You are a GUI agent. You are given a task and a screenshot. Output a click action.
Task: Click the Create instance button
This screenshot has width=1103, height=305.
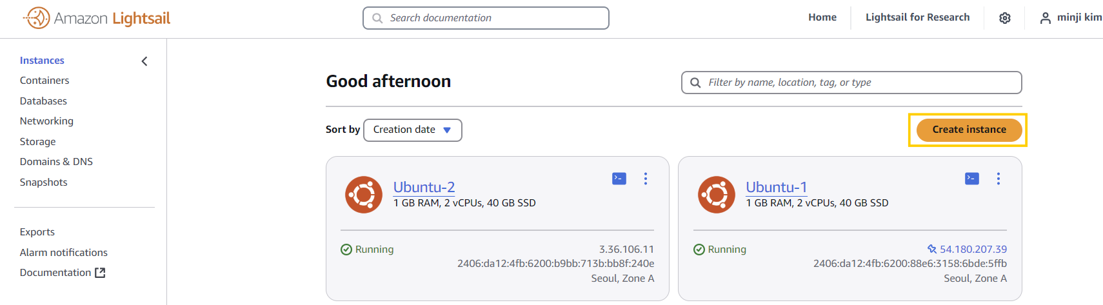(x=969, y=130)
